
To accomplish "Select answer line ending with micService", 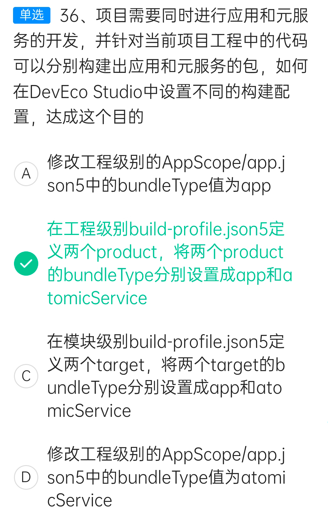I will [x=89, y=410].
